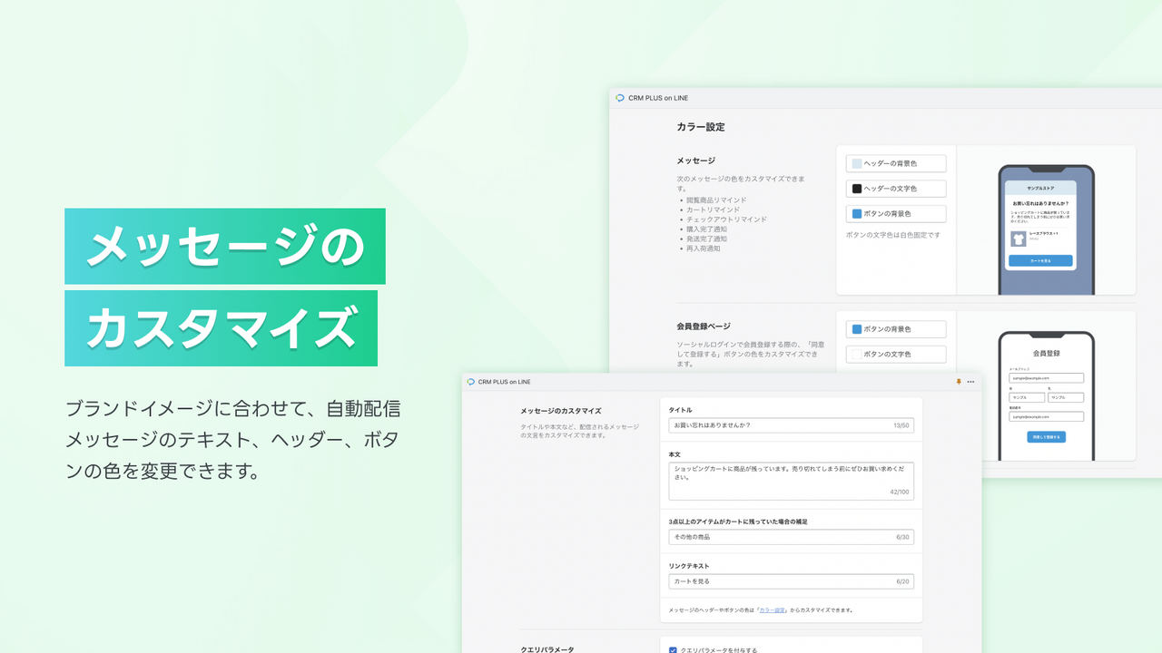Click the カラー設定 page heading
Image resolution: width=1162 pixels, height=653 pixels.
pyautogui.click(x=701, y=127)
